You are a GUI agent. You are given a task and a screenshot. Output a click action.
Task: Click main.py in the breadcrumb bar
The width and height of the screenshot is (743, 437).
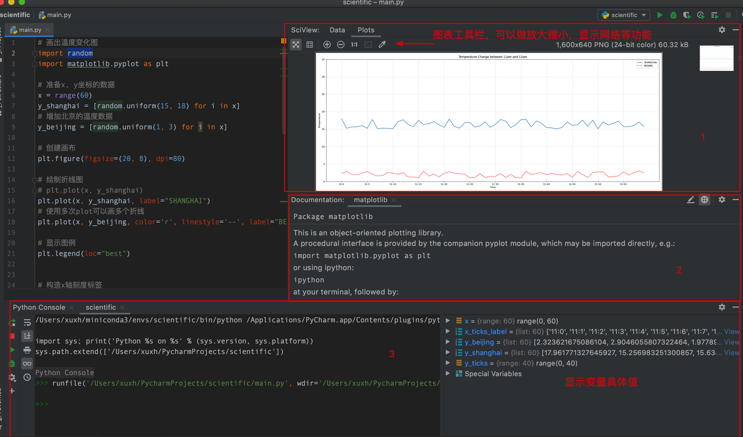coord(55,15)
